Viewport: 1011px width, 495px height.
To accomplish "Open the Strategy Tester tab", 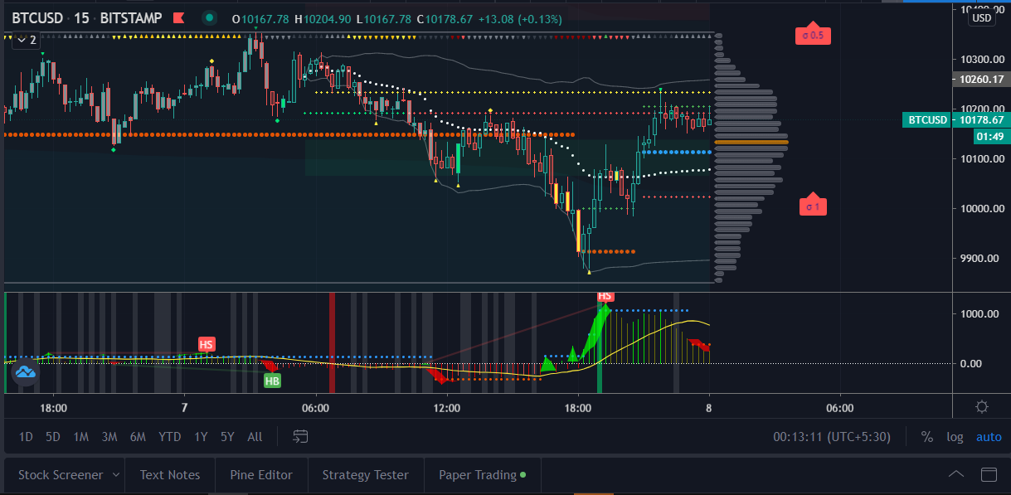I will [x=366, y=475].
